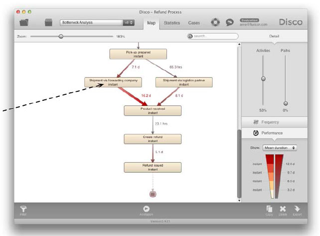This screenshot has width=320, height=236.
Task: Select the Map tab
Action: tap(152, 23)
